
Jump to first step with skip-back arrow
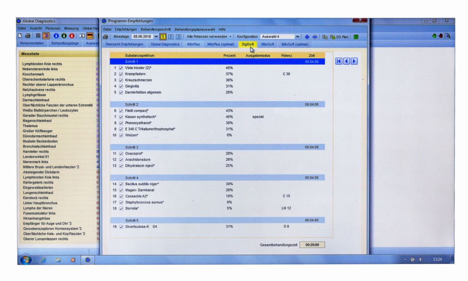coord(339,61)
